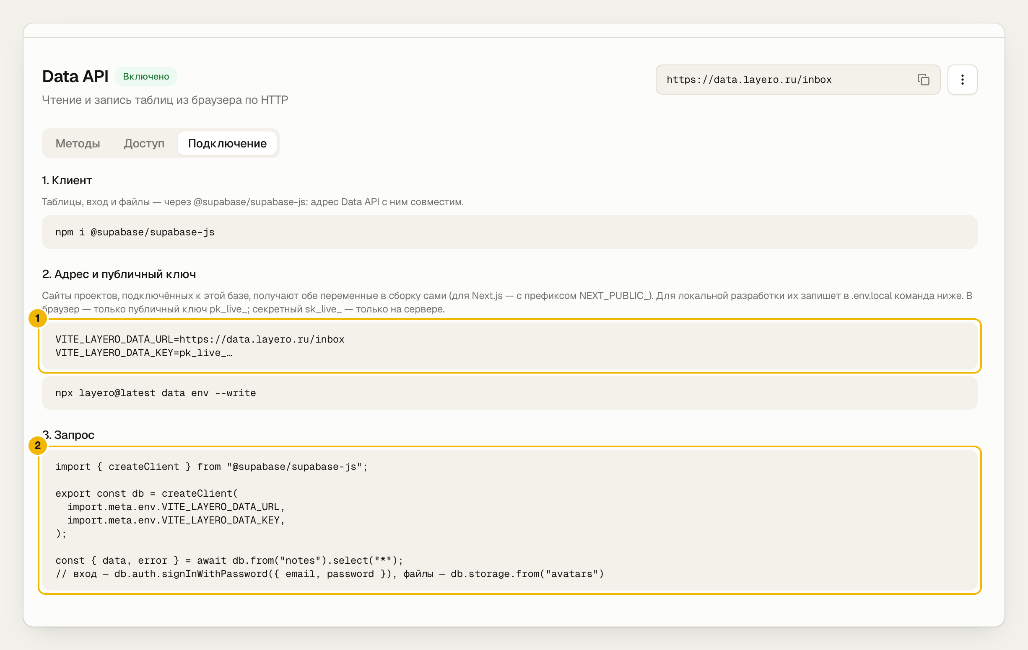The width and height of the screenshot is (1028, 650).
Task: Switch to the Методы tab
Action: pyautogui.click(x=78, y=143)
